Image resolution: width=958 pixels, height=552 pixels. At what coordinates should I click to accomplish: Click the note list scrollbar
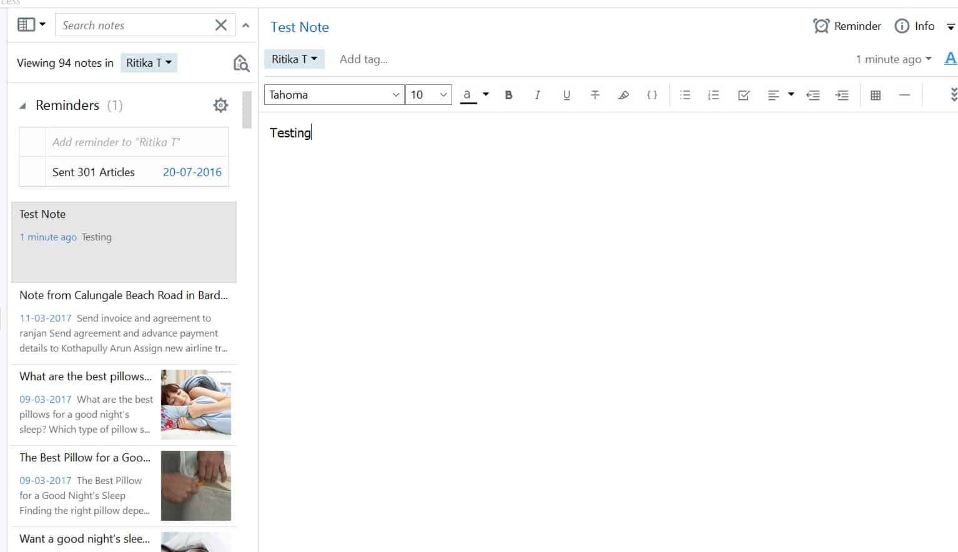pyautogui.click(x=247, y=109)
